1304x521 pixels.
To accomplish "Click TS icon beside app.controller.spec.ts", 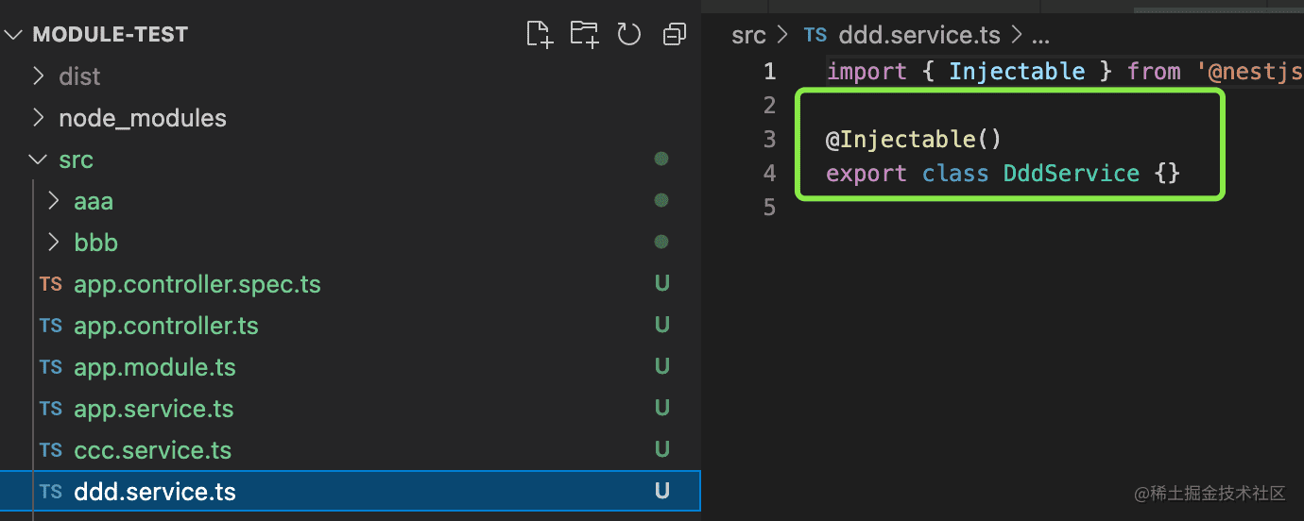I will click(x=51, y=284).
